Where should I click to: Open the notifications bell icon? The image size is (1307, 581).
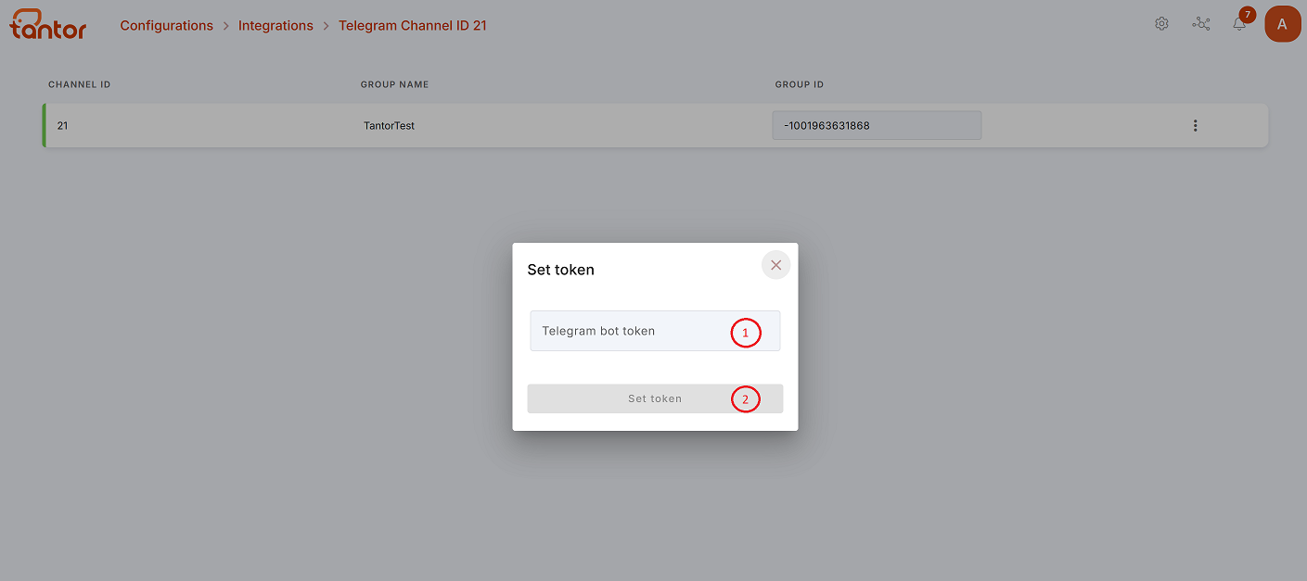[x=1239, y=24]
